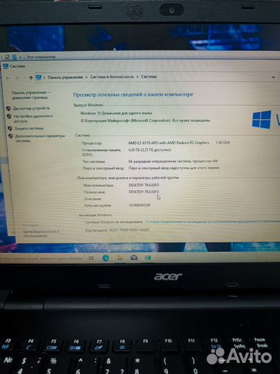Click taskbar search box

(41, 258)
